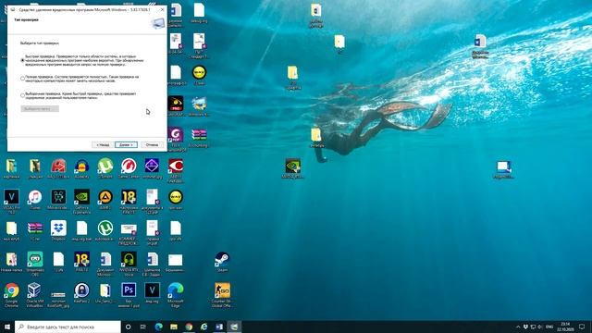Open Counter-Strike Global Offensive desktop shortcut
The width and height of the screenshot is (592, 333).
222,295
